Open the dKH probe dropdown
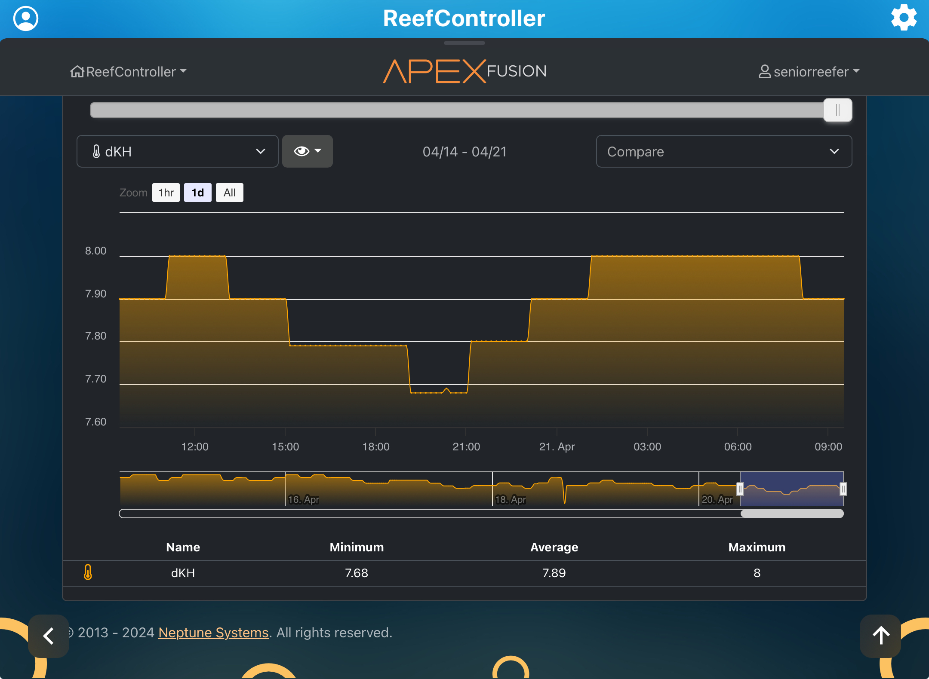The width and height of the screenshot is (929, 679). (x=177, y=151)
